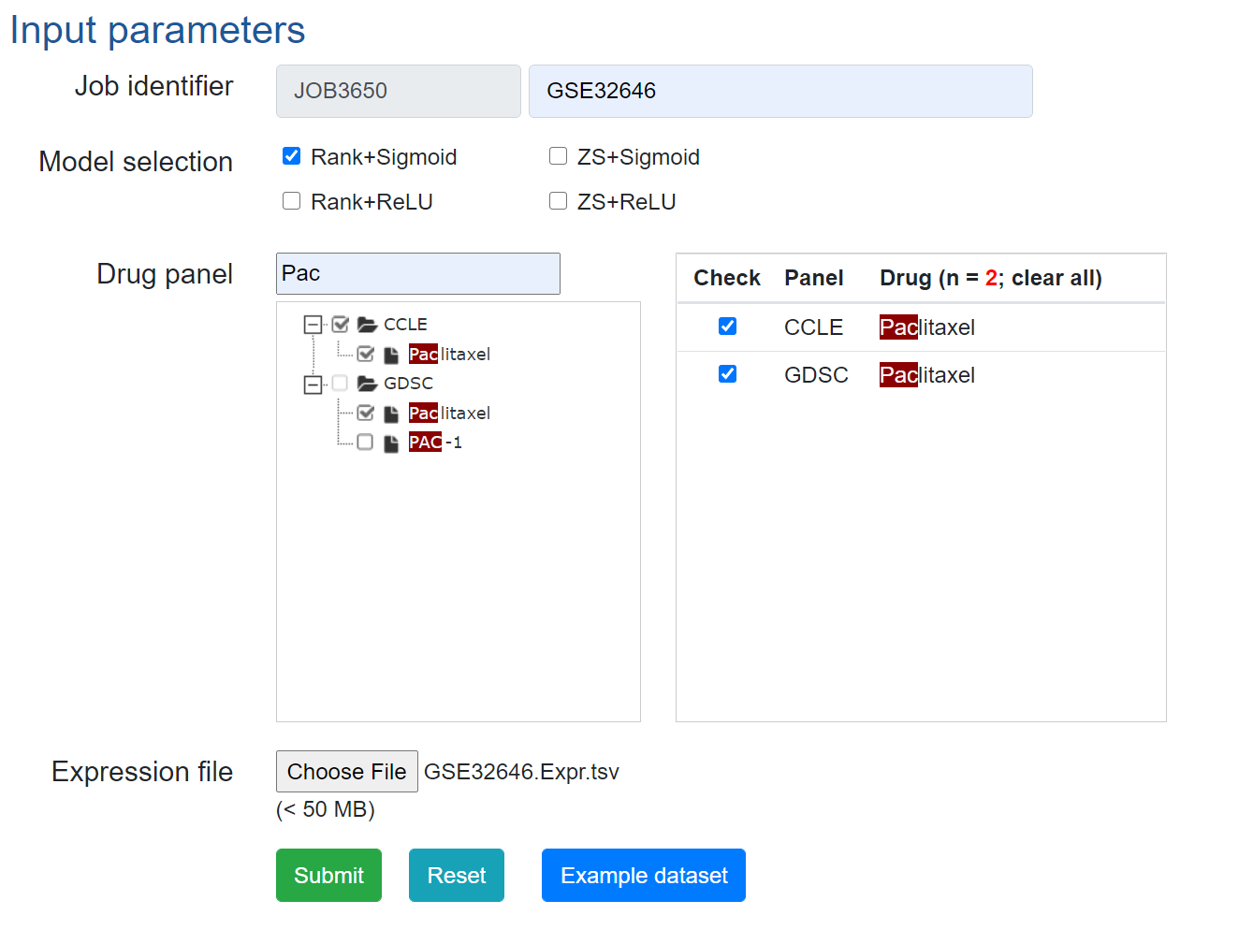Screen dimensions: 1253x944
Task: Uncheck CCLE Paclitaxel row in selected table
Action: pos(727,326)
